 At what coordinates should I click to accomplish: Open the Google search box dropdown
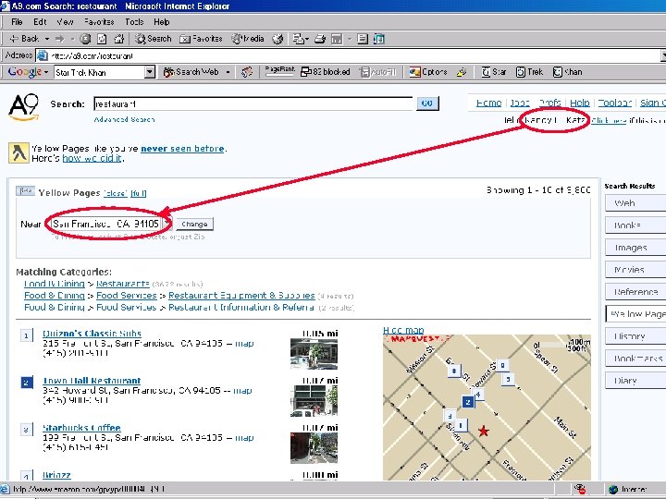click(x=150, y=72)
